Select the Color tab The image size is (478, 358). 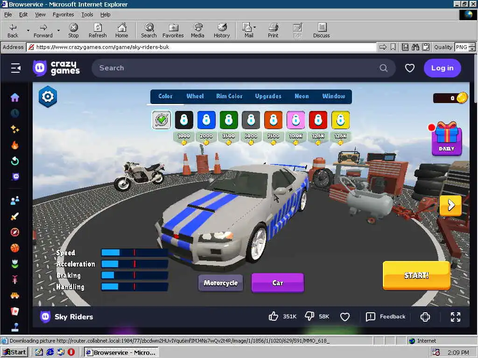(165, 96)
